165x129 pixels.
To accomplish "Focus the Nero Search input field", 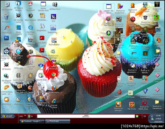I will [x=86, y=116].
